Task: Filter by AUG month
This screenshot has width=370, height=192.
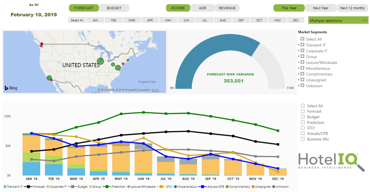Action: click(223, 20)
